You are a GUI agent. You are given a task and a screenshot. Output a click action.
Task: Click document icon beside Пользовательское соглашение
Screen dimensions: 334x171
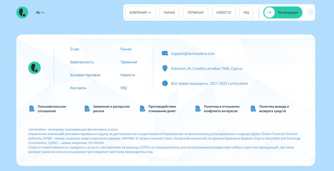click(32, 109)
